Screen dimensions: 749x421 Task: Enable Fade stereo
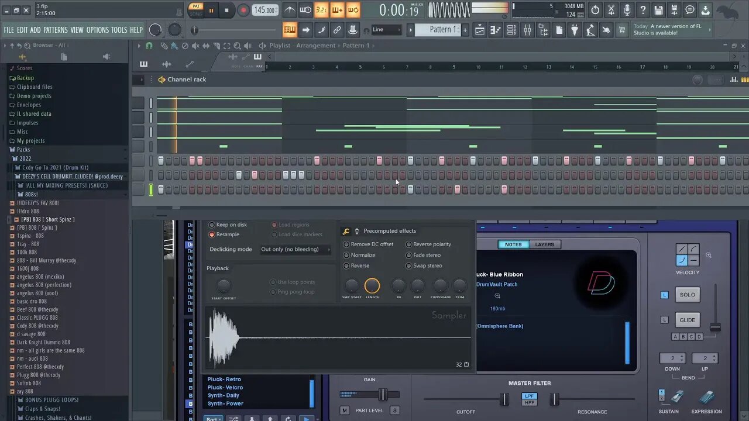(x=423, y=255)
